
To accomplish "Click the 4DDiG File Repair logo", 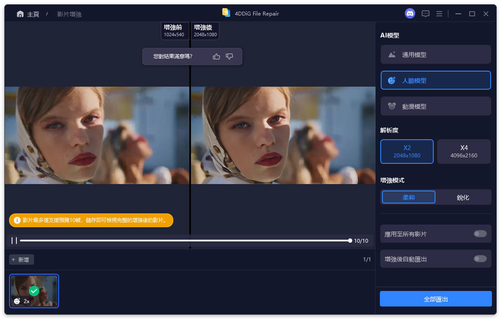I will (x=226, y=13).
